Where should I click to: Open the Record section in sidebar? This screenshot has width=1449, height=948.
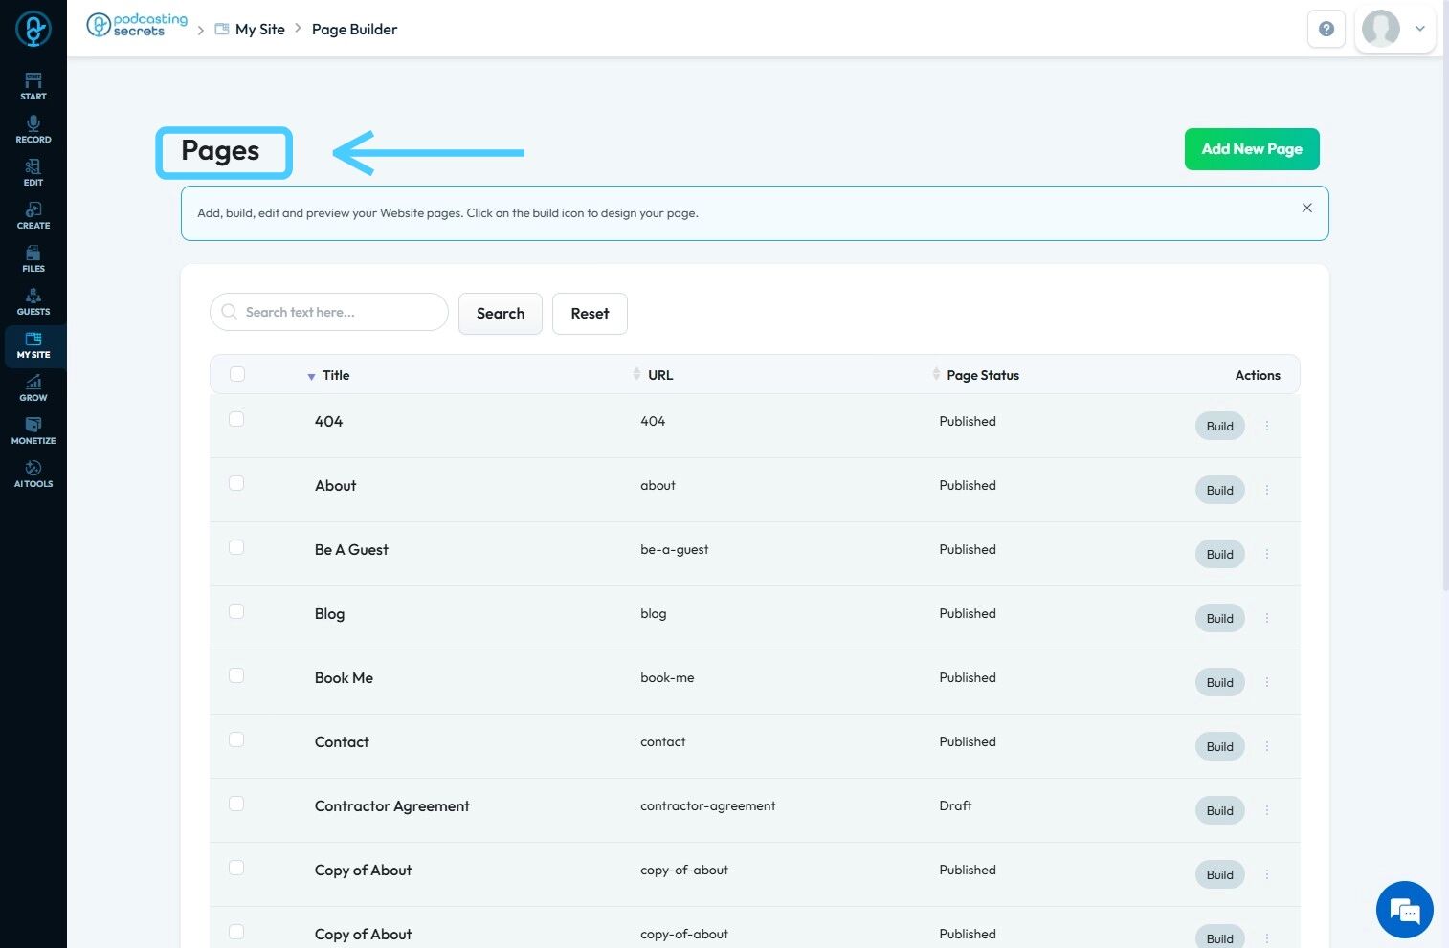(33, 129)
